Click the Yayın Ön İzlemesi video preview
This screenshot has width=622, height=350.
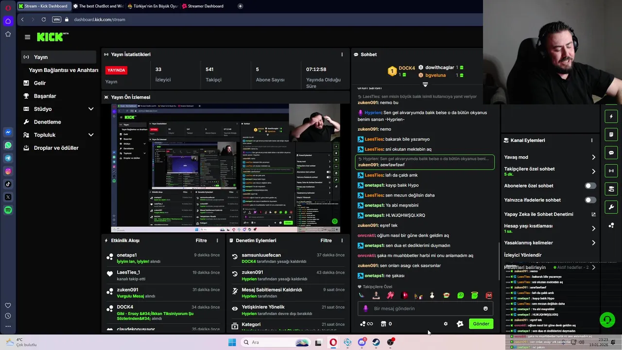pyautogui.click(x=225, y=168)
